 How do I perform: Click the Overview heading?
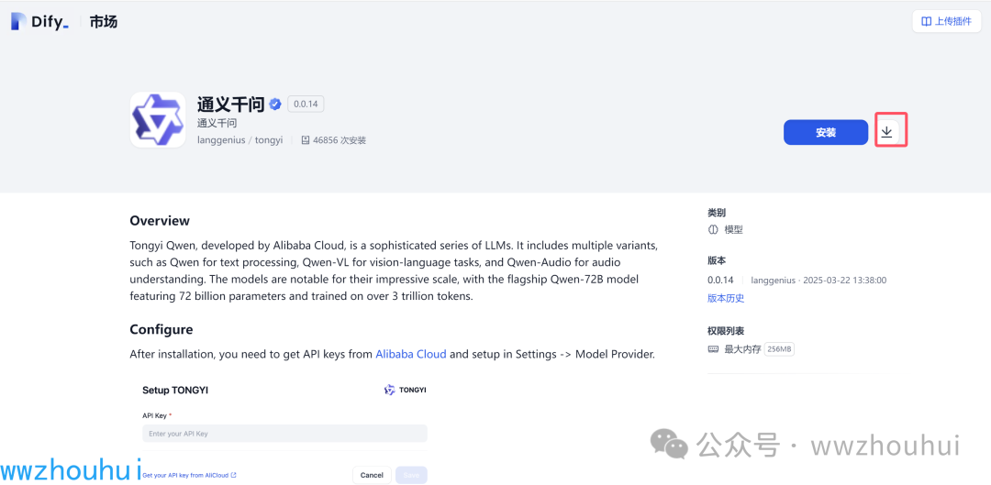click(x=160, y=221)
